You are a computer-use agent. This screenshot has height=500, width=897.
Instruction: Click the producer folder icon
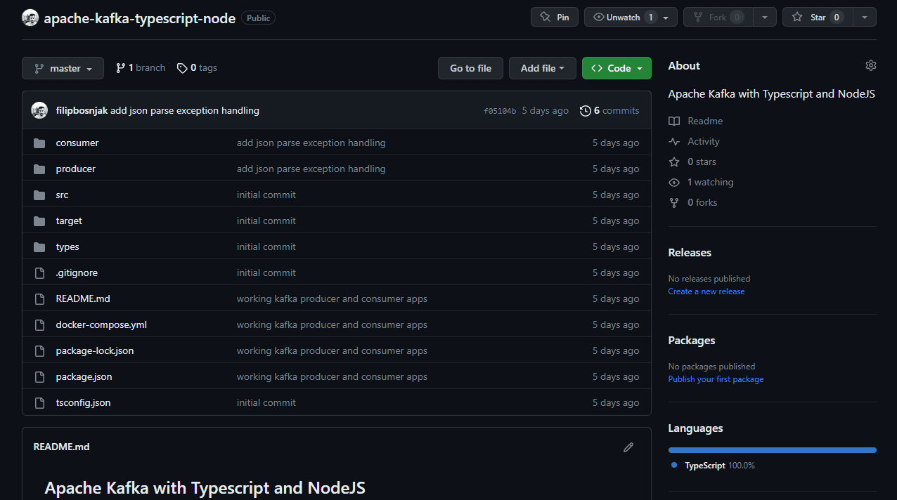pyautogui.click(x=39, y=169)
